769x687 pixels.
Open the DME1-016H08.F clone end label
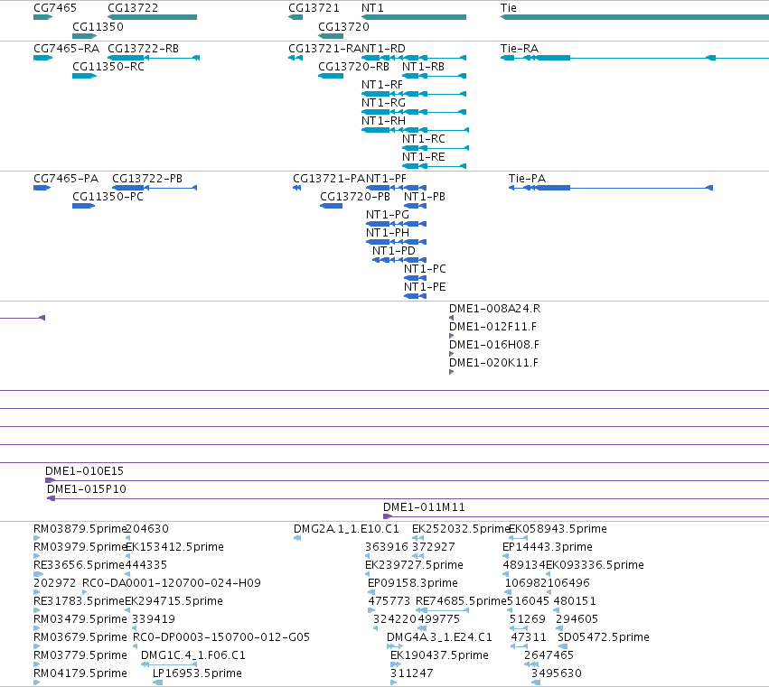(x=494, y=345)
